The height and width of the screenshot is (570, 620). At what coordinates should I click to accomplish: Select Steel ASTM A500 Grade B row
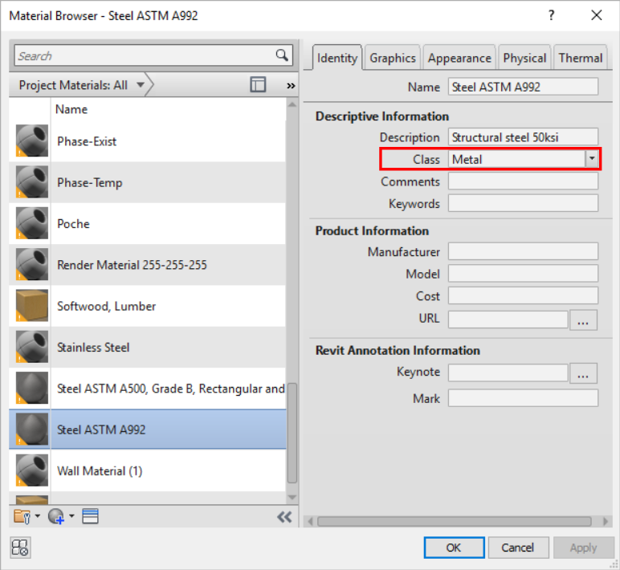148,389
